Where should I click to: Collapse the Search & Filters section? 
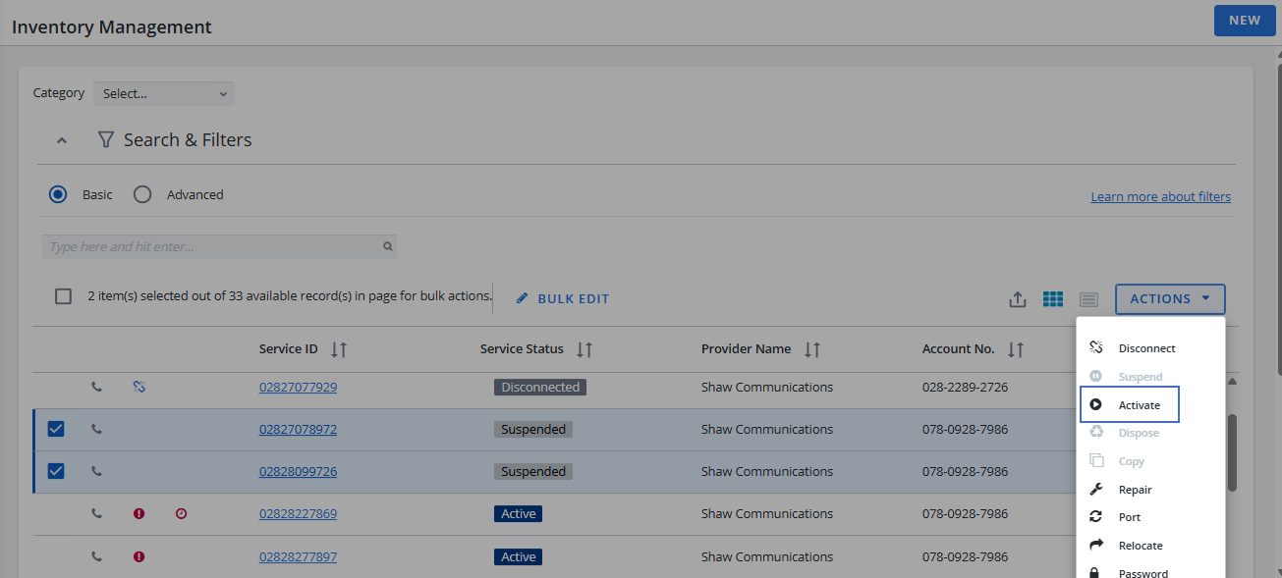(x=62, y=140)
